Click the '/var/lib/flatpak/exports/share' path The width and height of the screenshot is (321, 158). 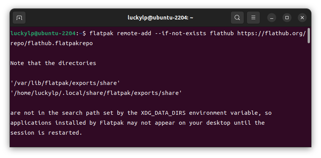[x=65, y=83]
